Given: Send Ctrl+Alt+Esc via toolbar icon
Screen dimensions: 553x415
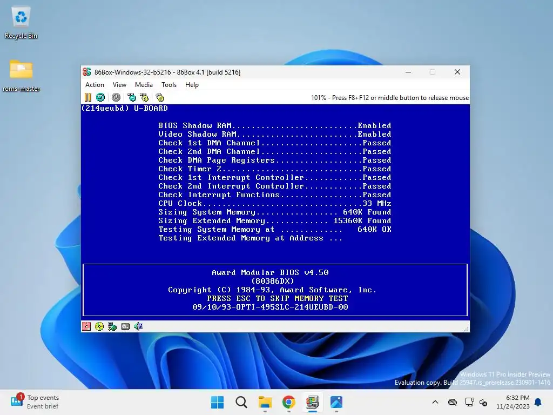Looking at the screenshot, I should coord(144,97).
